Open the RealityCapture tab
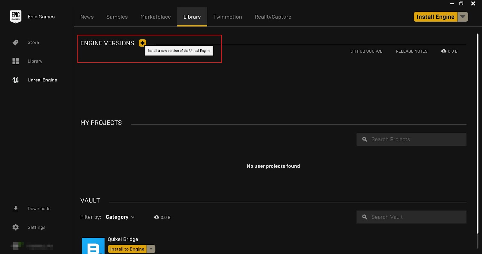The height and width of the screenshot is (254, 482). click(273, 17)
